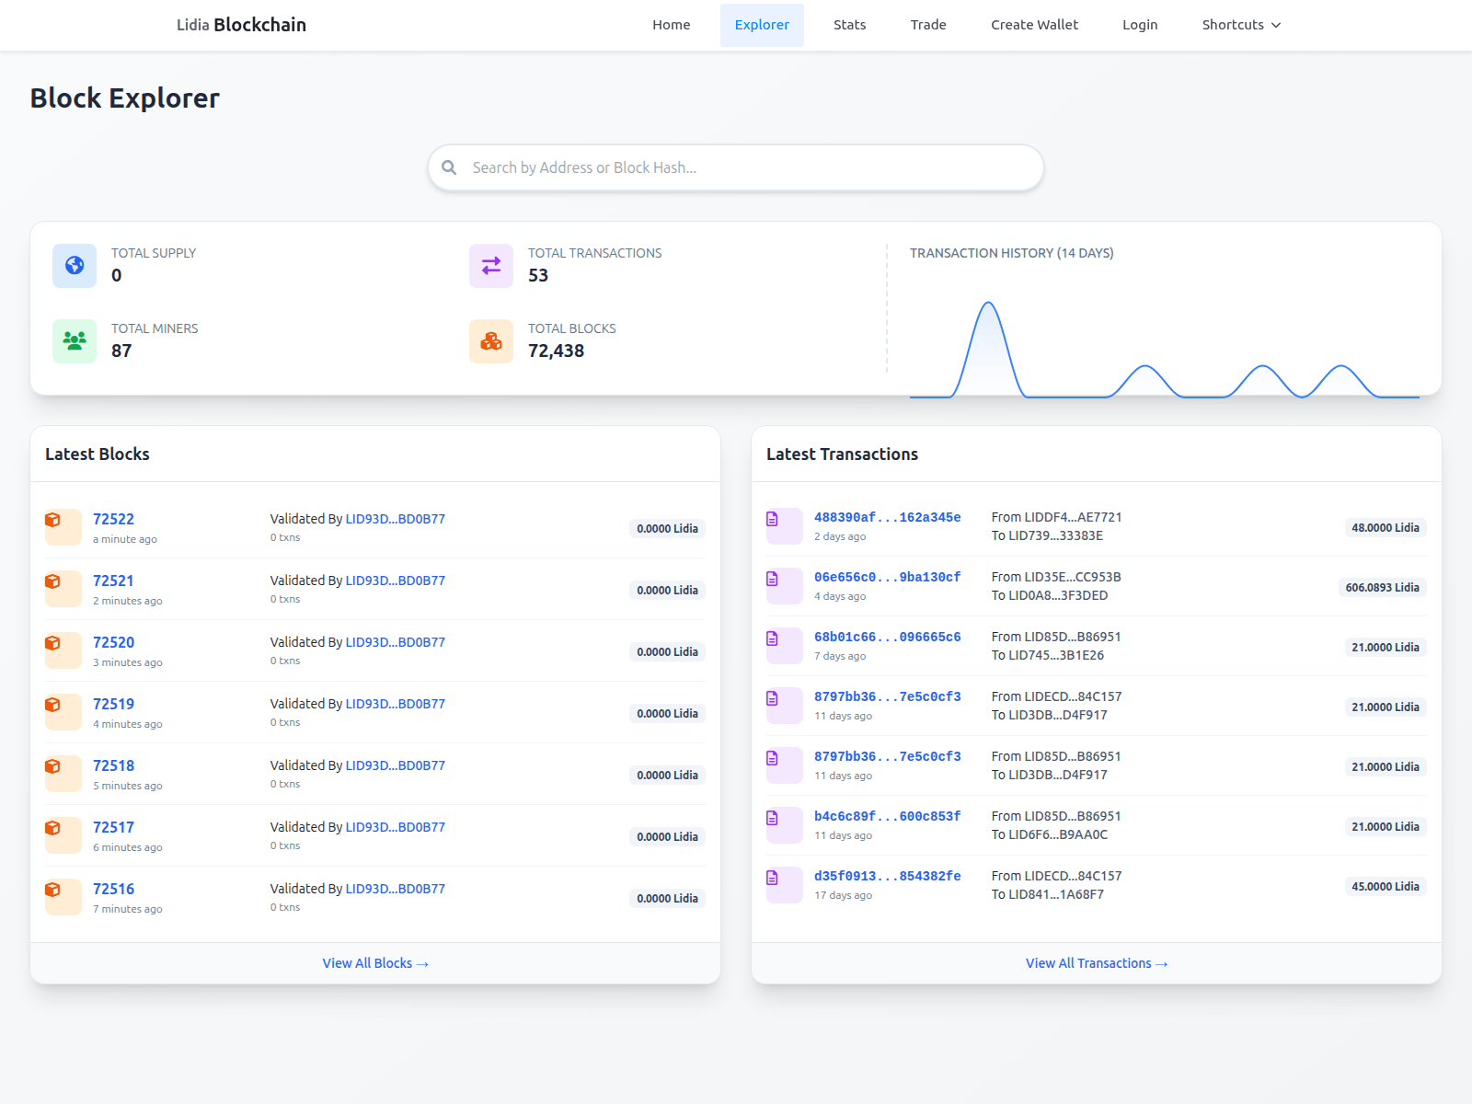Click document icon for transaction 488390af...162a345e
This screenshot has height=1104, width=1472.
coord(773,519)
